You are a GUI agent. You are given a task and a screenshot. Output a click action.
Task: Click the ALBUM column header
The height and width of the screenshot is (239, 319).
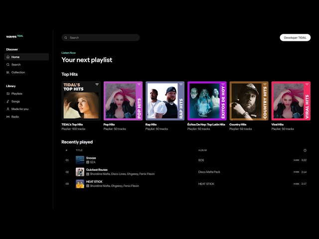[x=202, y=150]
